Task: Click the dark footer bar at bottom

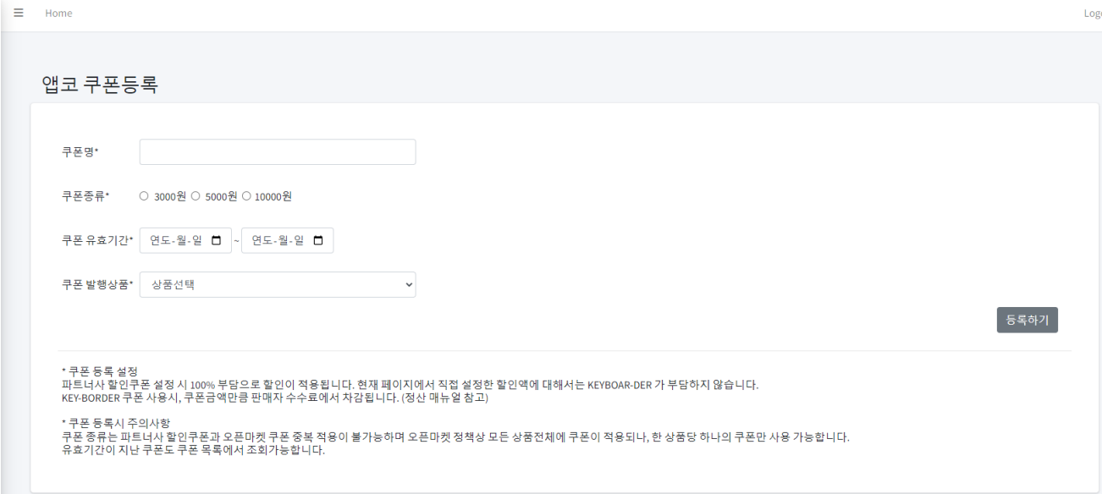Action: click(551, 489)
